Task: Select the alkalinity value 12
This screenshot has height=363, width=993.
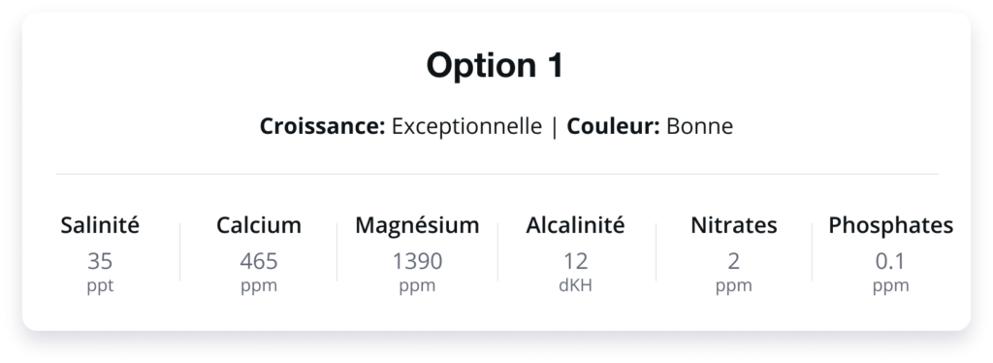Action: [x=575, y=261]
